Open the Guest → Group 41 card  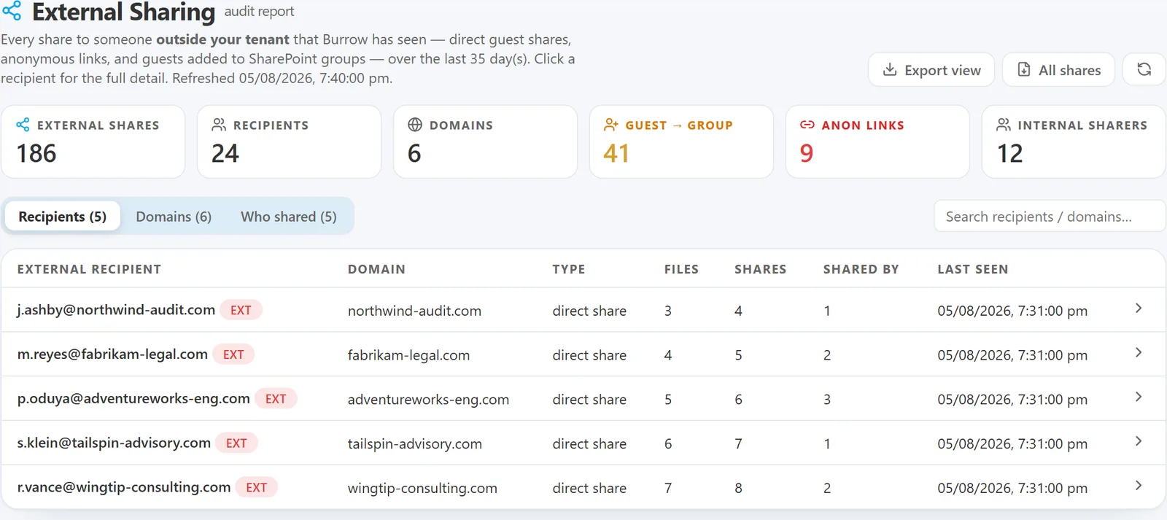682,141
